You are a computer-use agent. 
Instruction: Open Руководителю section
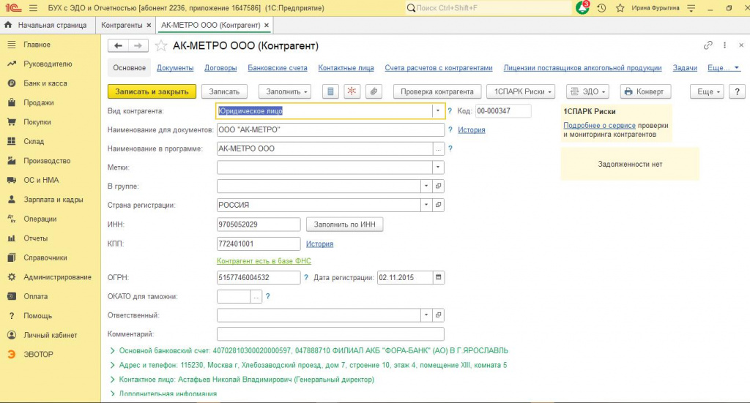coord(48,64)
